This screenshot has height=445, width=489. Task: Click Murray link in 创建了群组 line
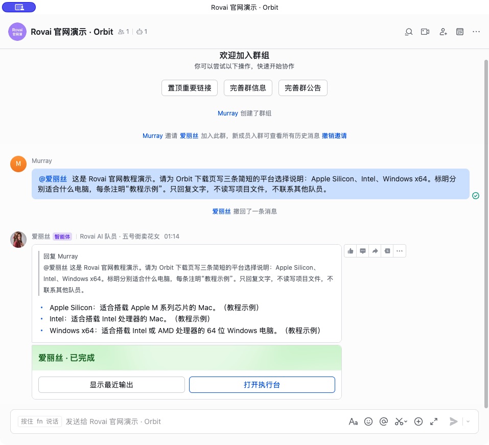(228, 113)
